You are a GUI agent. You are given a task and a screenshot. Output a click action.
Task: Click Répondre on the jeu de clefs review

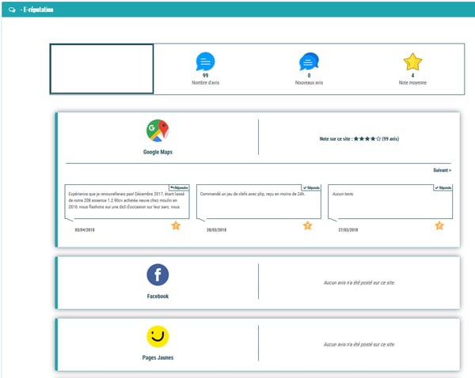(x=310, y=187)
